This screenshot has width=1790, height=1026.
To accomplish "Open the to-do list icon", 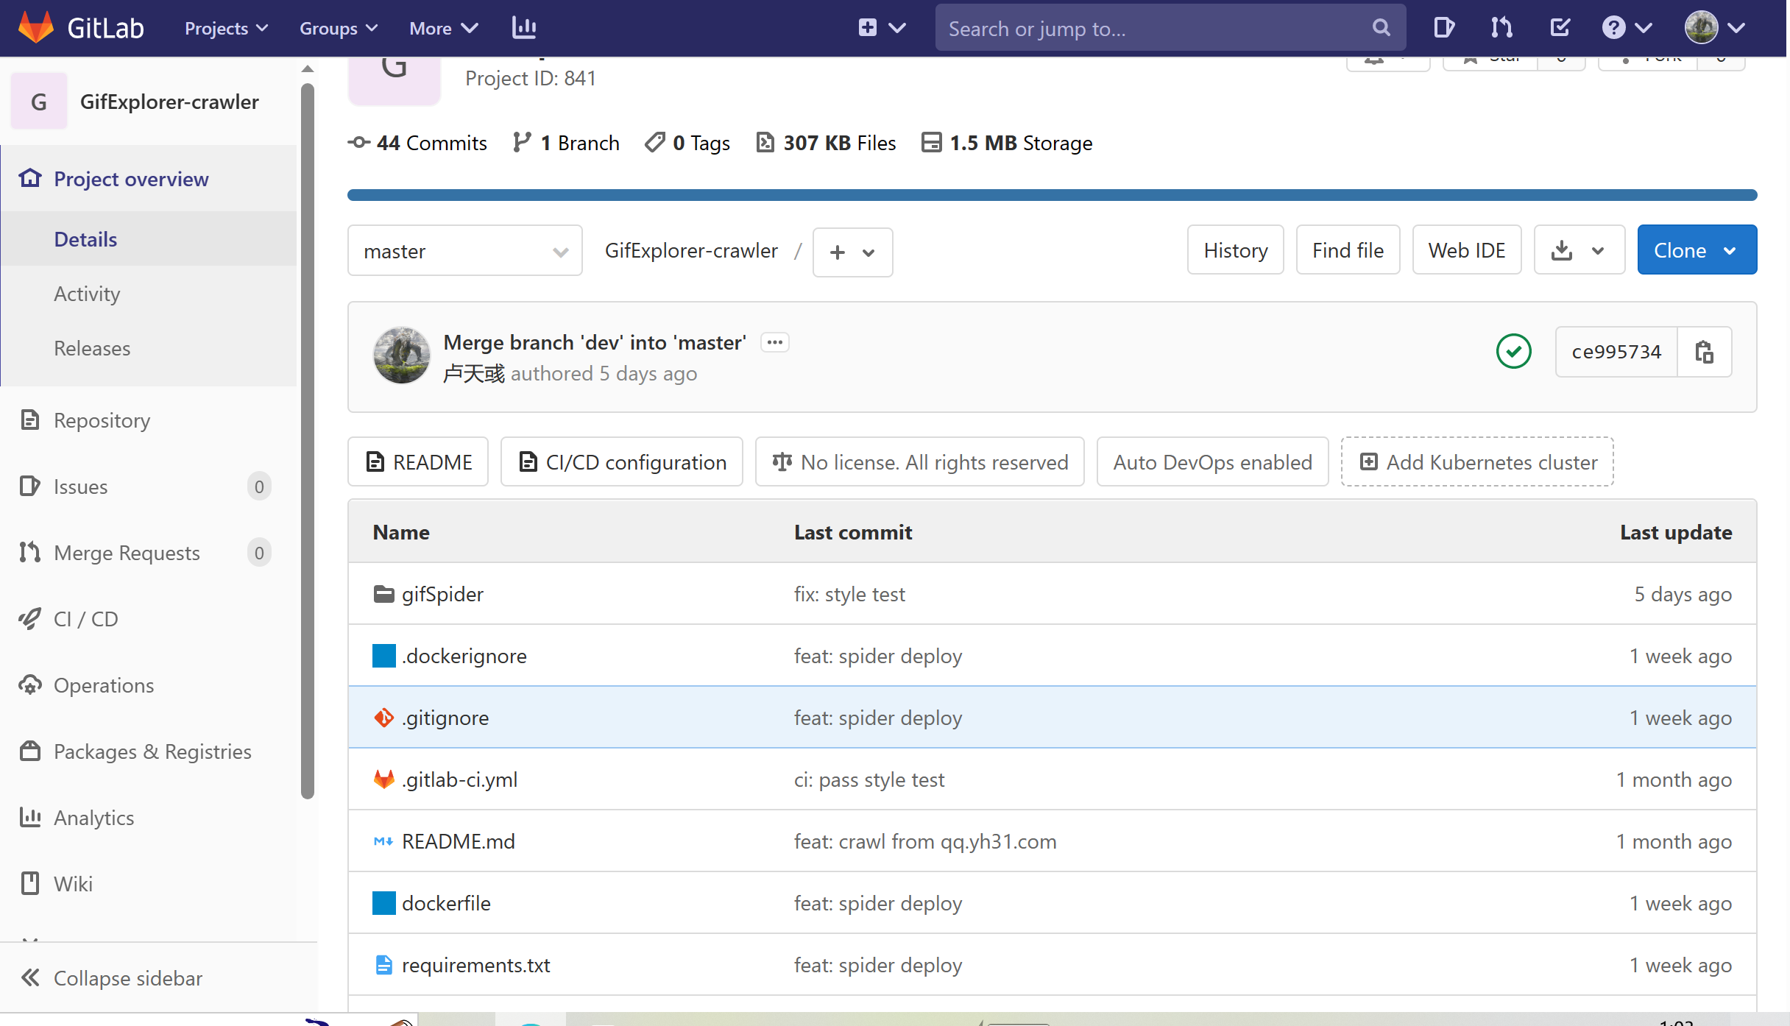I will pyautogui.click(x=1560, y=28).
